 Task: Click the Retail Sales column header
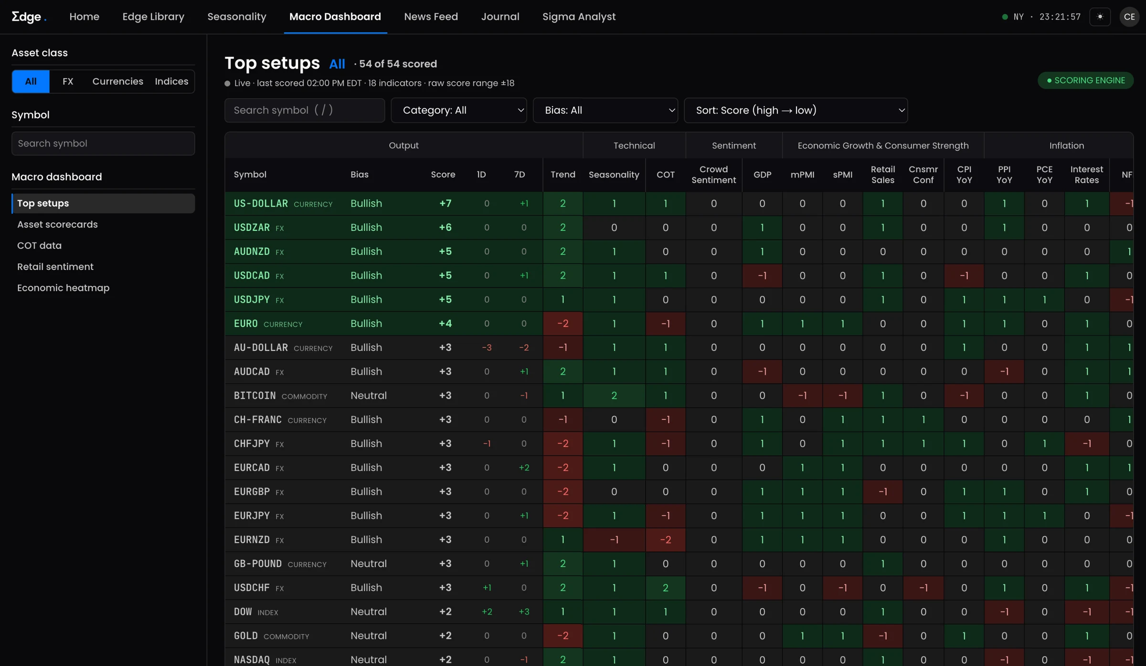click(882, 175)
